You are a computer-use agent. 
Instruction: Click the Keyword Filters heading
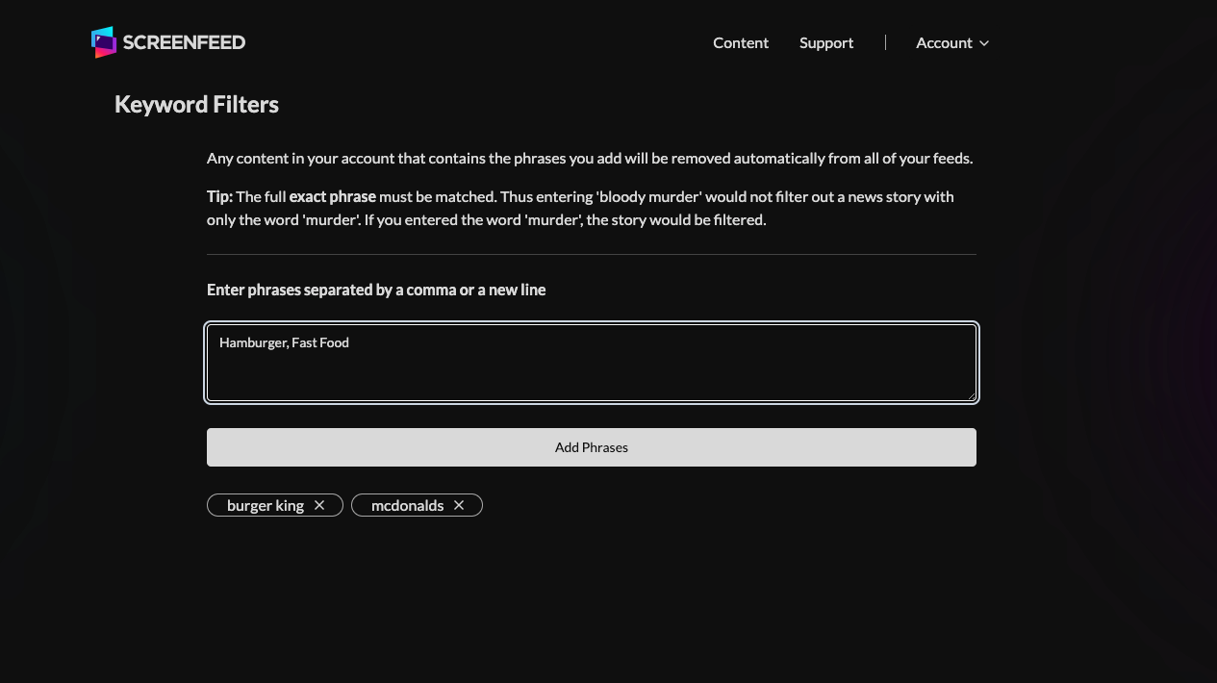point(196,104)
